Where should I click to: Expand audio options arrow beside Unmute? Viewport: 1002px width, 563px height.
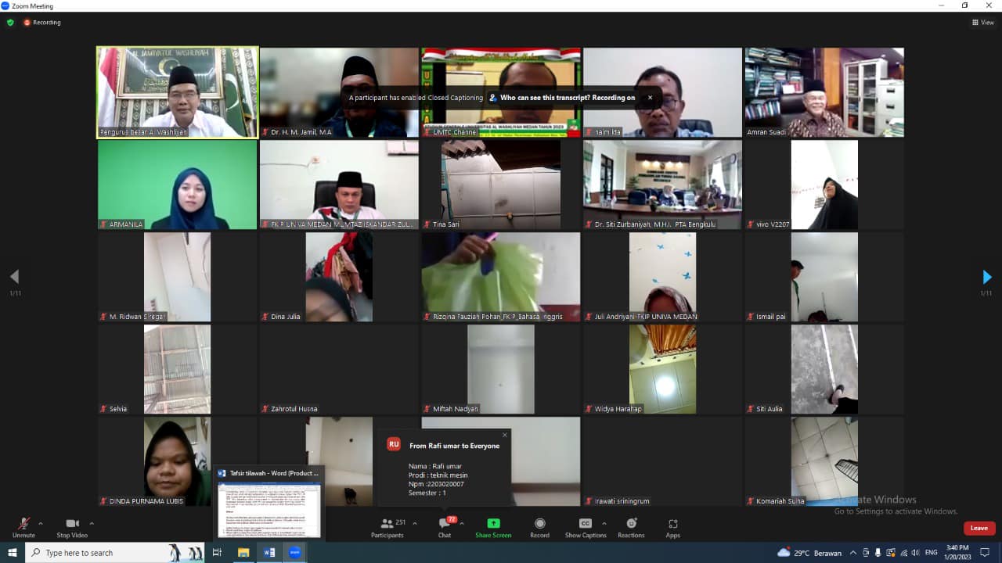pyautogui.click(x=41, y=524)
